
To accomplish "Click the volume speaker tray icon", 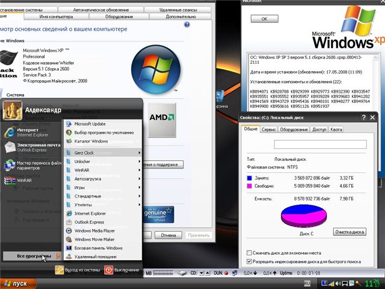I will click(x=338, y=284).
